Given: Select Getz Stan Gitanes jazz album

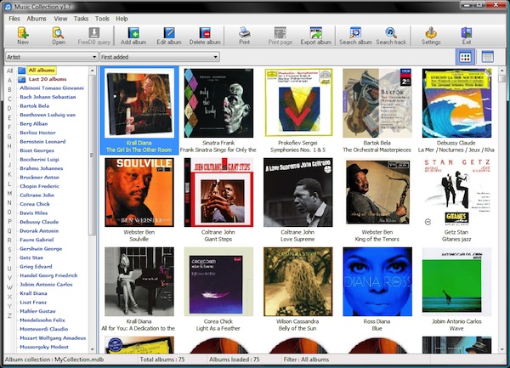Looking at the screenshot, I should [456, 192].
